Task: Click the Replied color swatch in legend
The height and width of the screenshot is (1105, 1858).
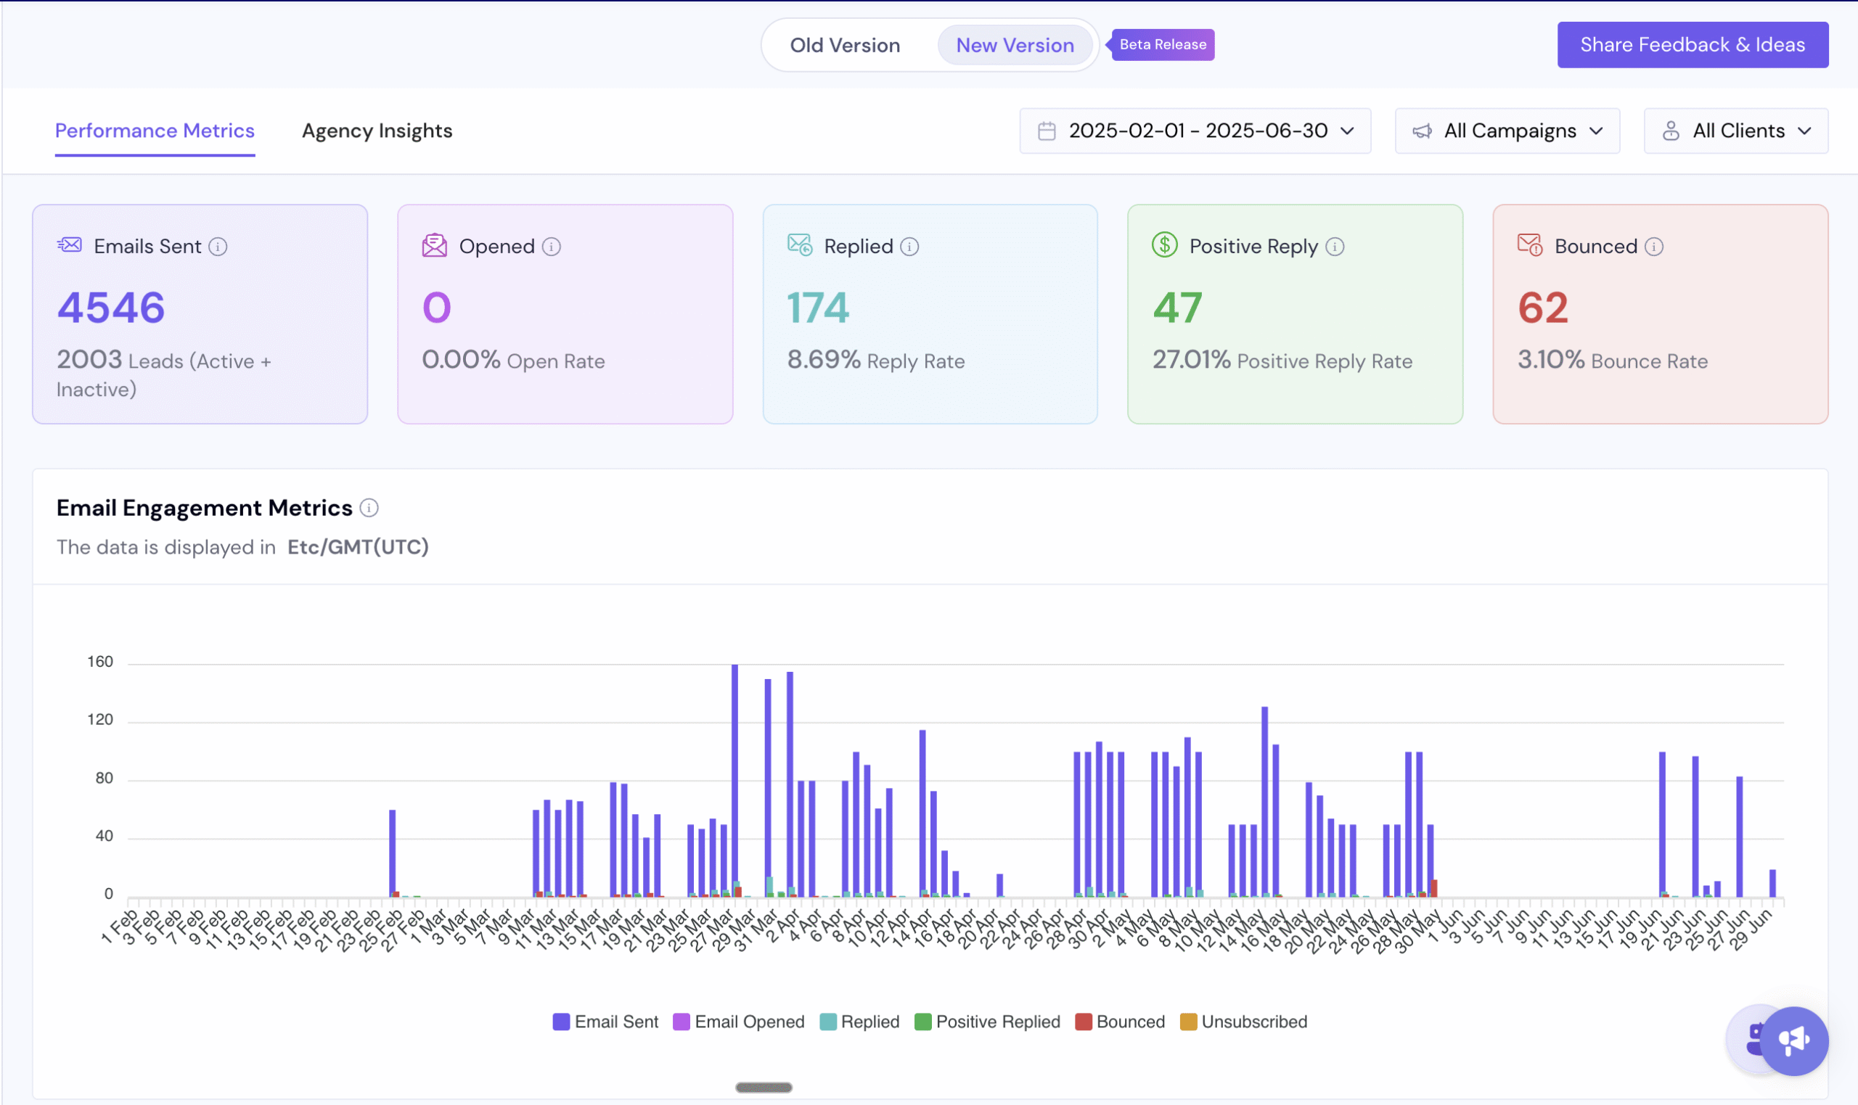Action: pos(827,1022)
